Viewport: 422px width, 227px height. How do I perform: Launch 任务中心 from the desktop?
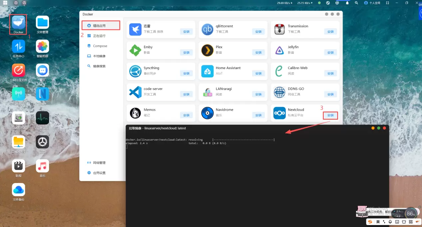[x=18, y=47]
